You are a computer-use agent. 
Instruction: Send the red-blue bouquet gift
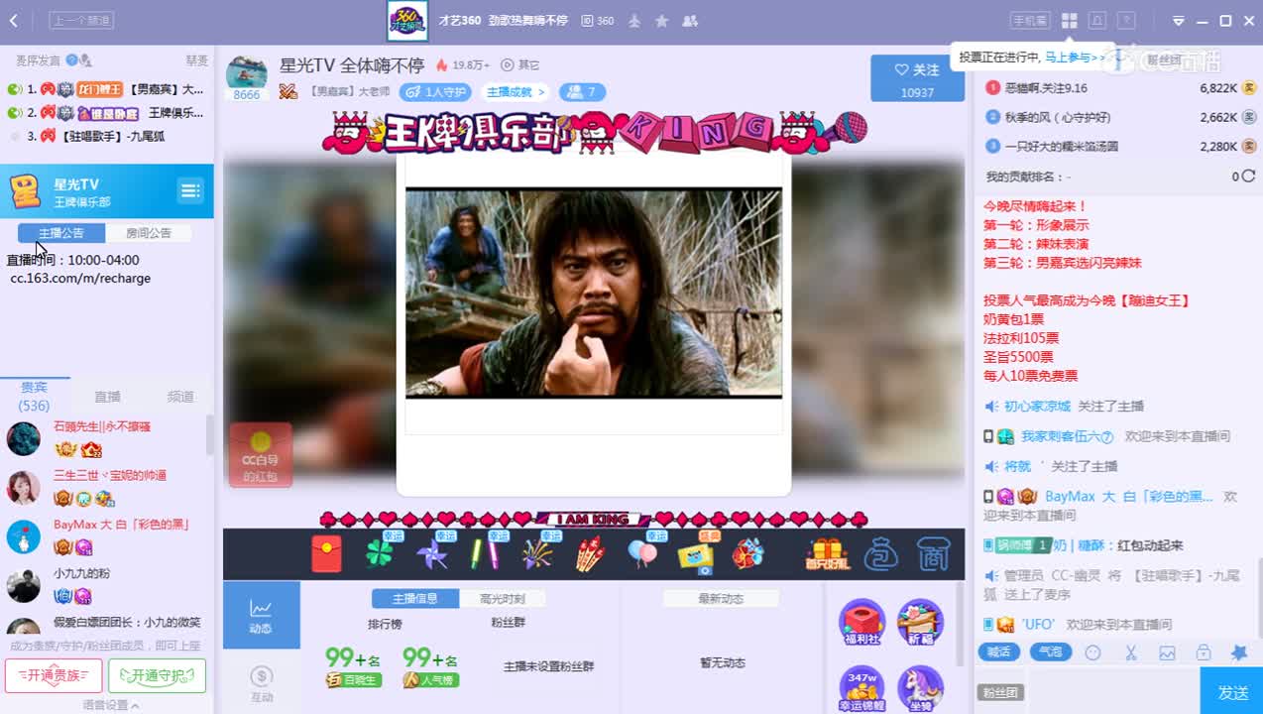[x=748, y=554]
